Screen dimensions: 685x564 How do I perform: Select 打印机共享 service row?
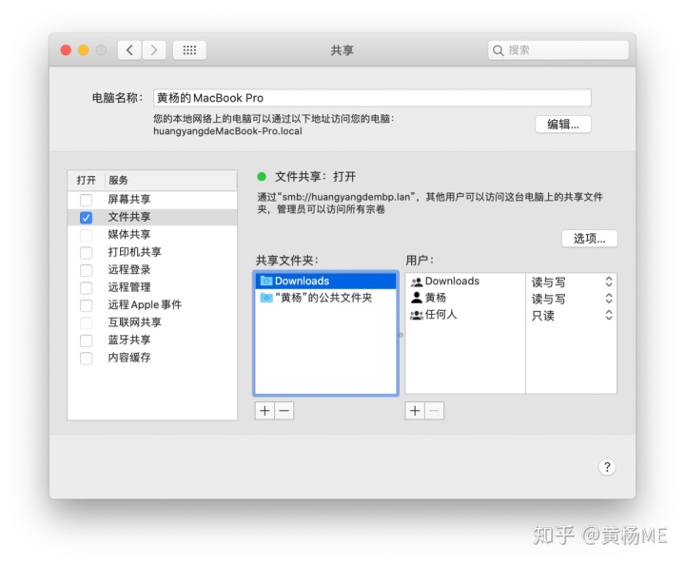[x=152, y=252]
